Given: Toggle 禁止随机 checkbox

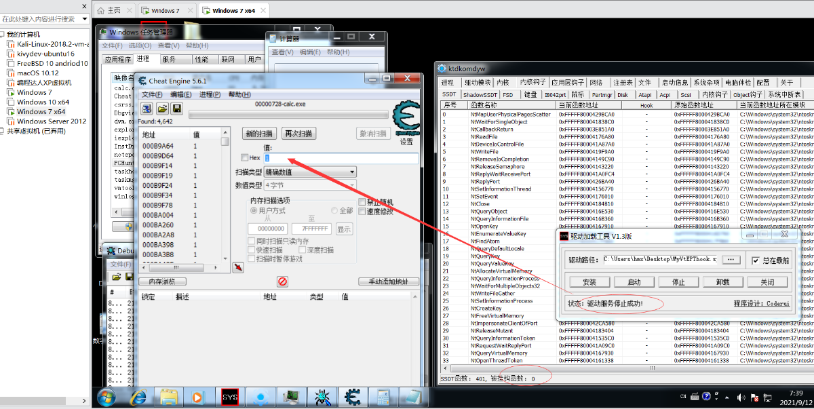Looking at the screenshot, I should (362, 202).
